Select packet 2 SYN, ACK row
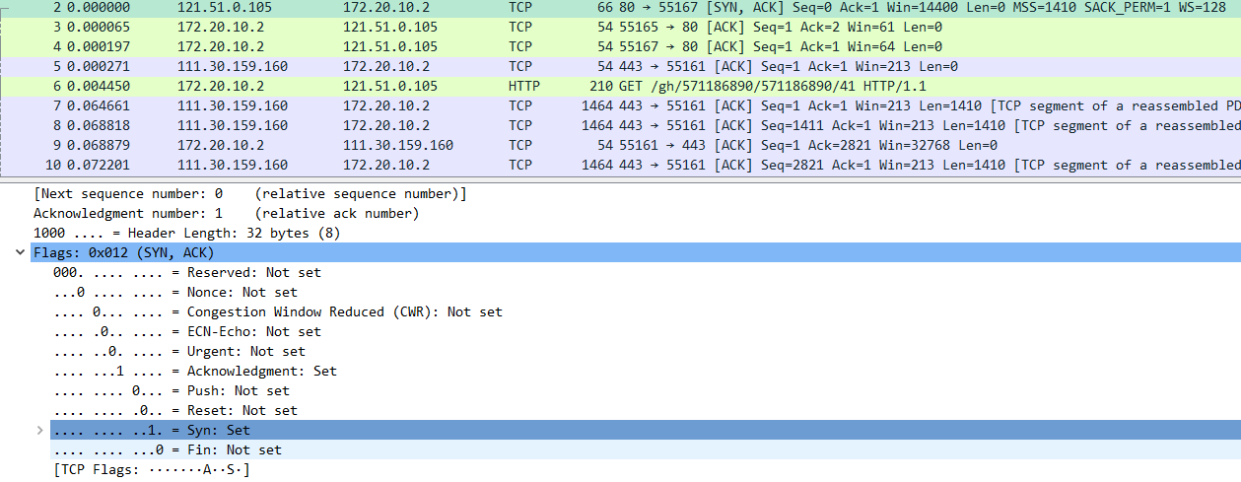 [x=620, y=7]
